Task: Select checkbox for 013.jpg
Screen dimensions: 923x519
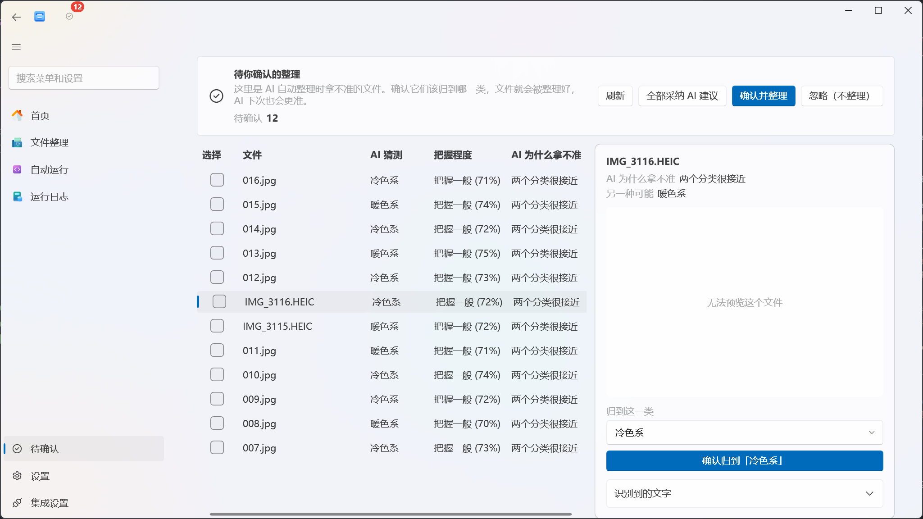Action: [217, 253]
